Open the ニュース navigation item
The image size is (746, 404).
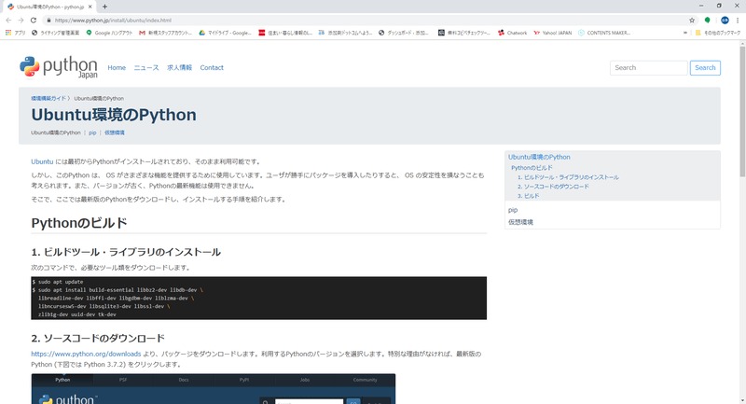(146, 67)
